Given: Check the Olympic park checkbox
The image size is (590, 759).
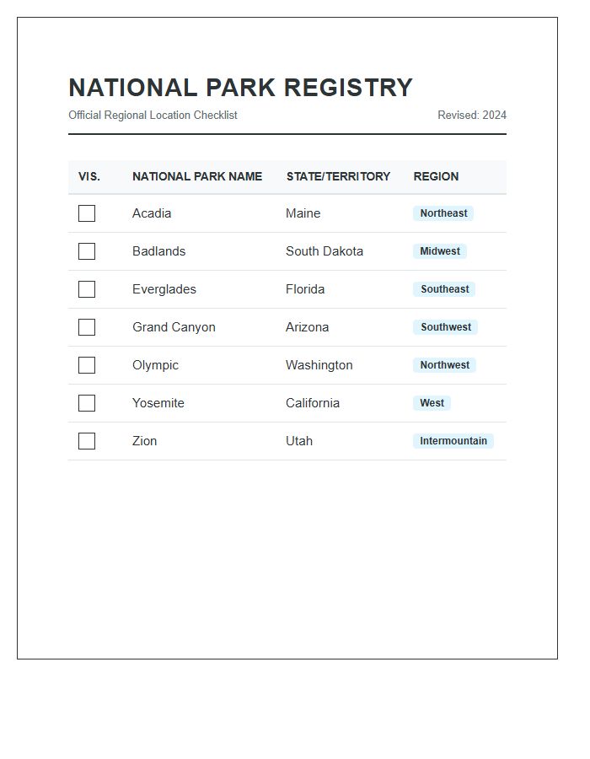Looking at the screenshot, I should 87,365.
